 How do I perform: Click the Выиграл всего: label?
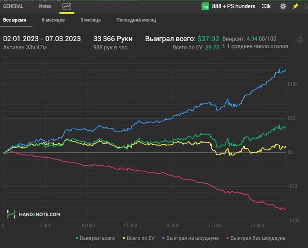(x=170, y=39)
